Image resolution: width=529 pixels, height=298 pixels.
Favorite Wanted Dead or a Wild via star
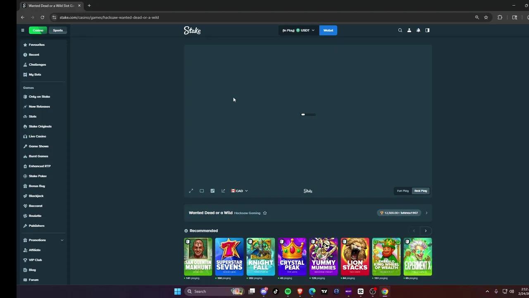pyautogui.click(x=265, y=213)
